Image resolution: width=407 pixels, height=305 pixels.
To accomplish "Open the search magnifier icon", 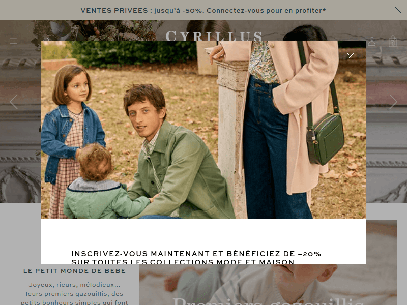I will click(x=46, y=39).
